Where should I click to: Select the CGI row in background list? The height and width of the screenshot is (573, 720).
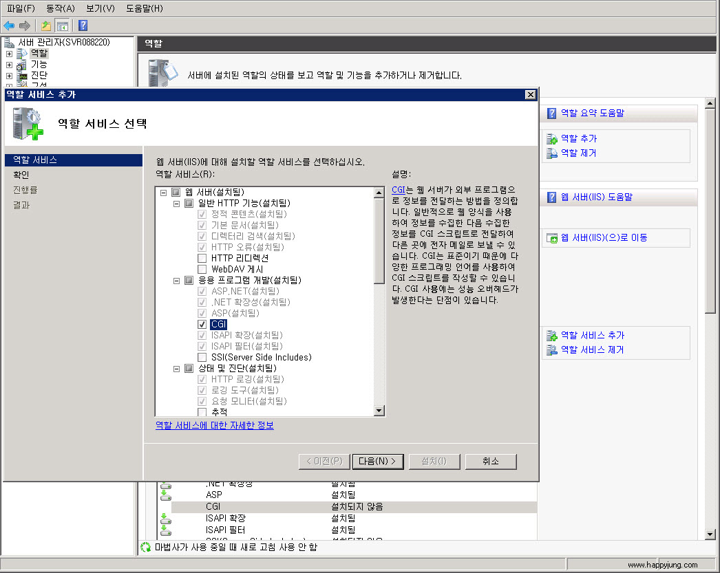tap(354, 507)
